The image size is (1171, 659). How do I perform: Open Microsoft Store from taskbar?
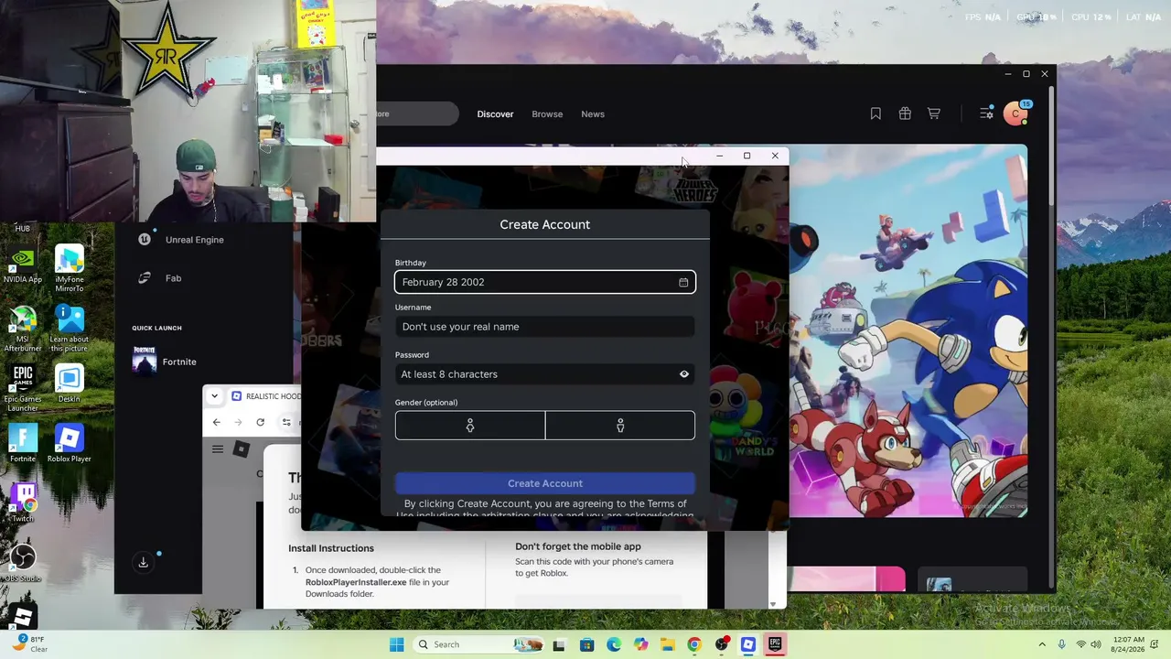point(586,644)
